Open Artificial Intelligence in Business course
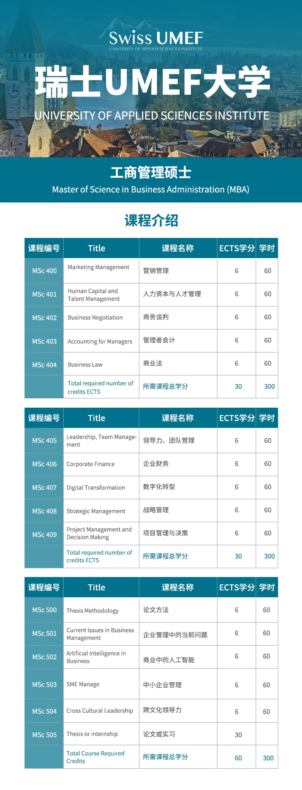The width and height of the screenshot is (302, 790). point(96,657)
